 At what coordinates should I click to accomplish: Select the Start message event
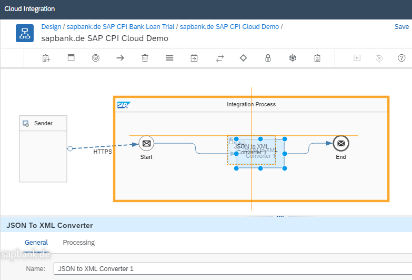tap(146, 143)
